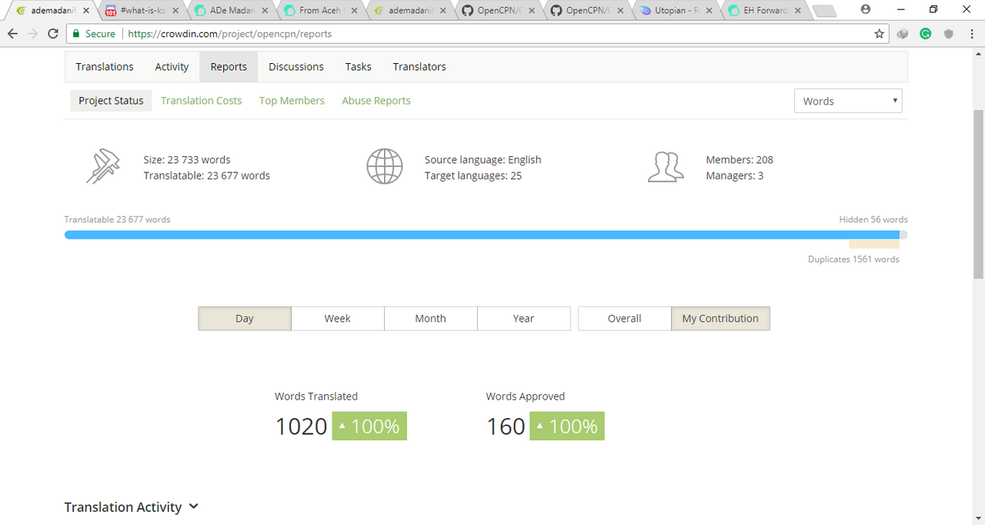
Task: Switch to the 'Utopian' browser tab
Action: pyautogui.click(x=675, y=11)
